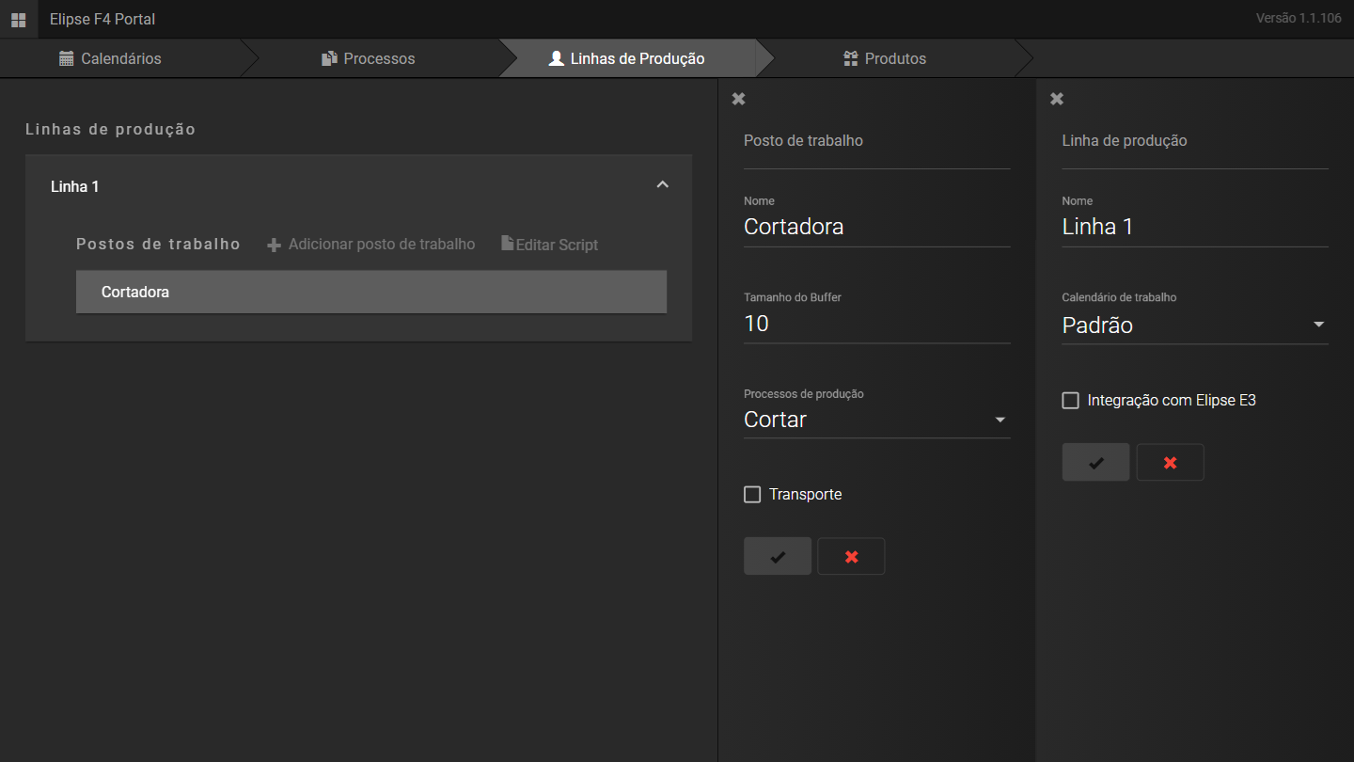The width and height of the screenshot is (1354, 762).
Task: Select the Linhas de Produção tab
Action: pos(626,58)
